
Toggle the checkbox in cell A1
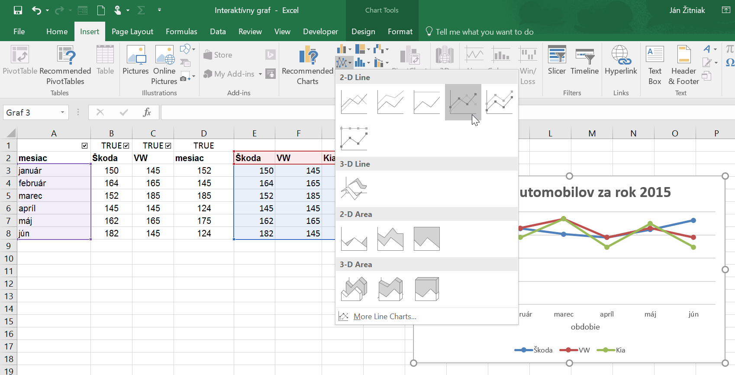tap(85, 146)
